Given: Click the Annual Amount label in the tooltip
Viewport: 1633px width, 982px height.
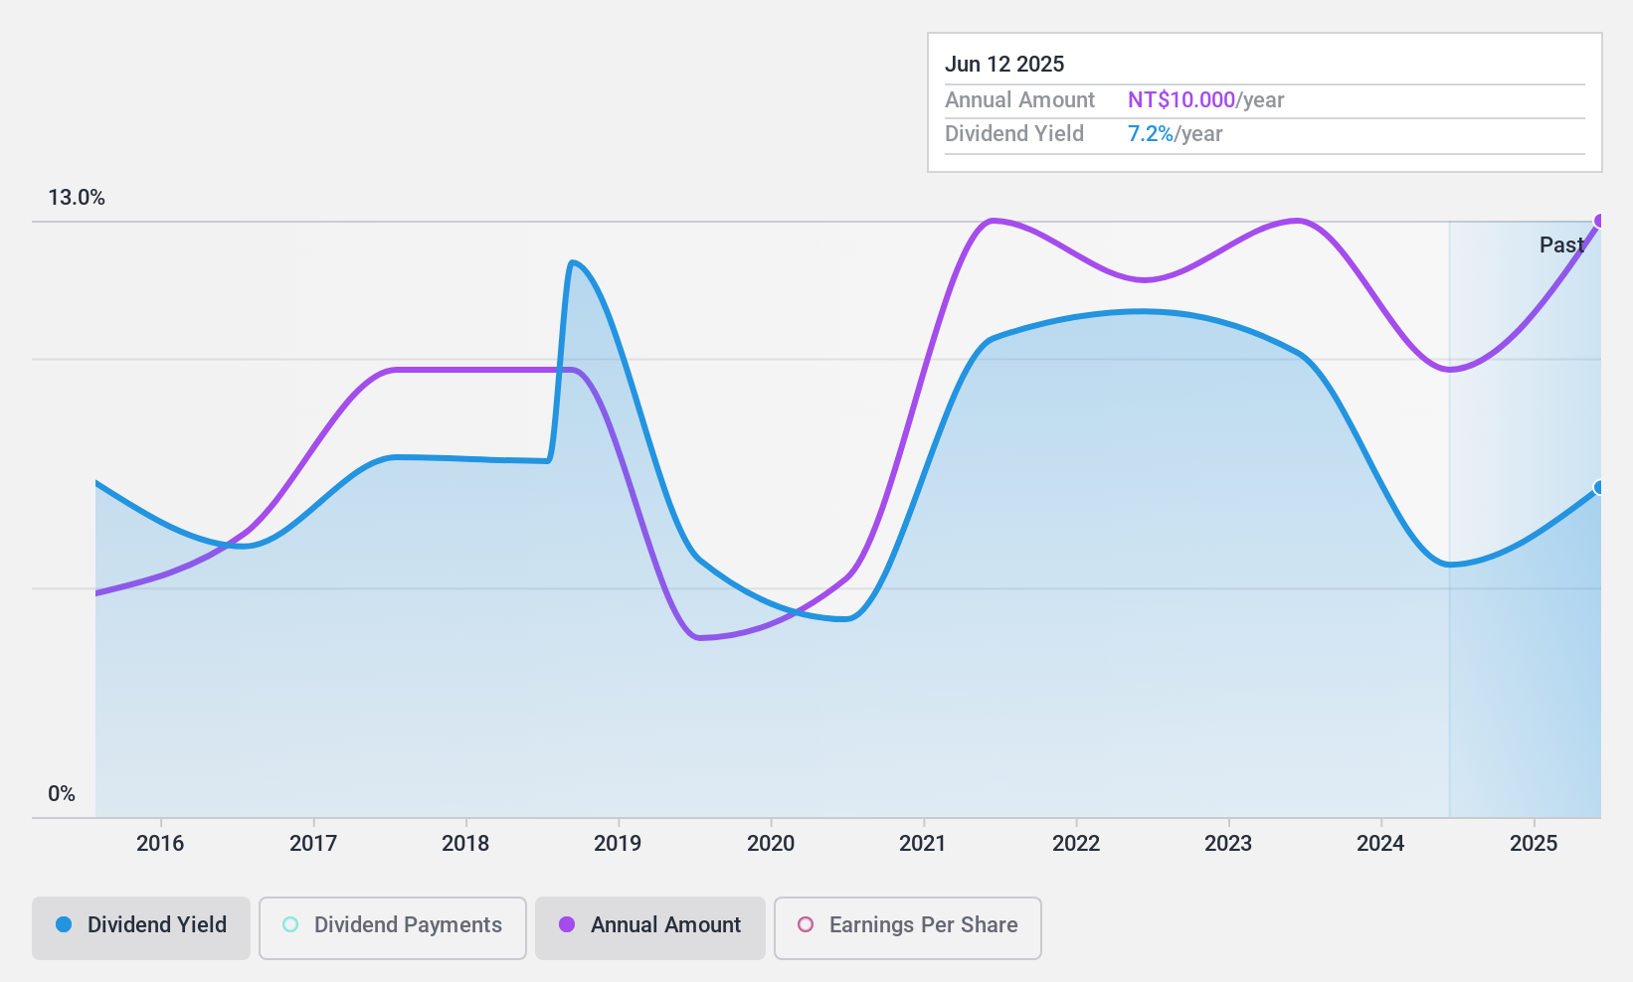Looking at the screenshot, I should (1019, 100).
